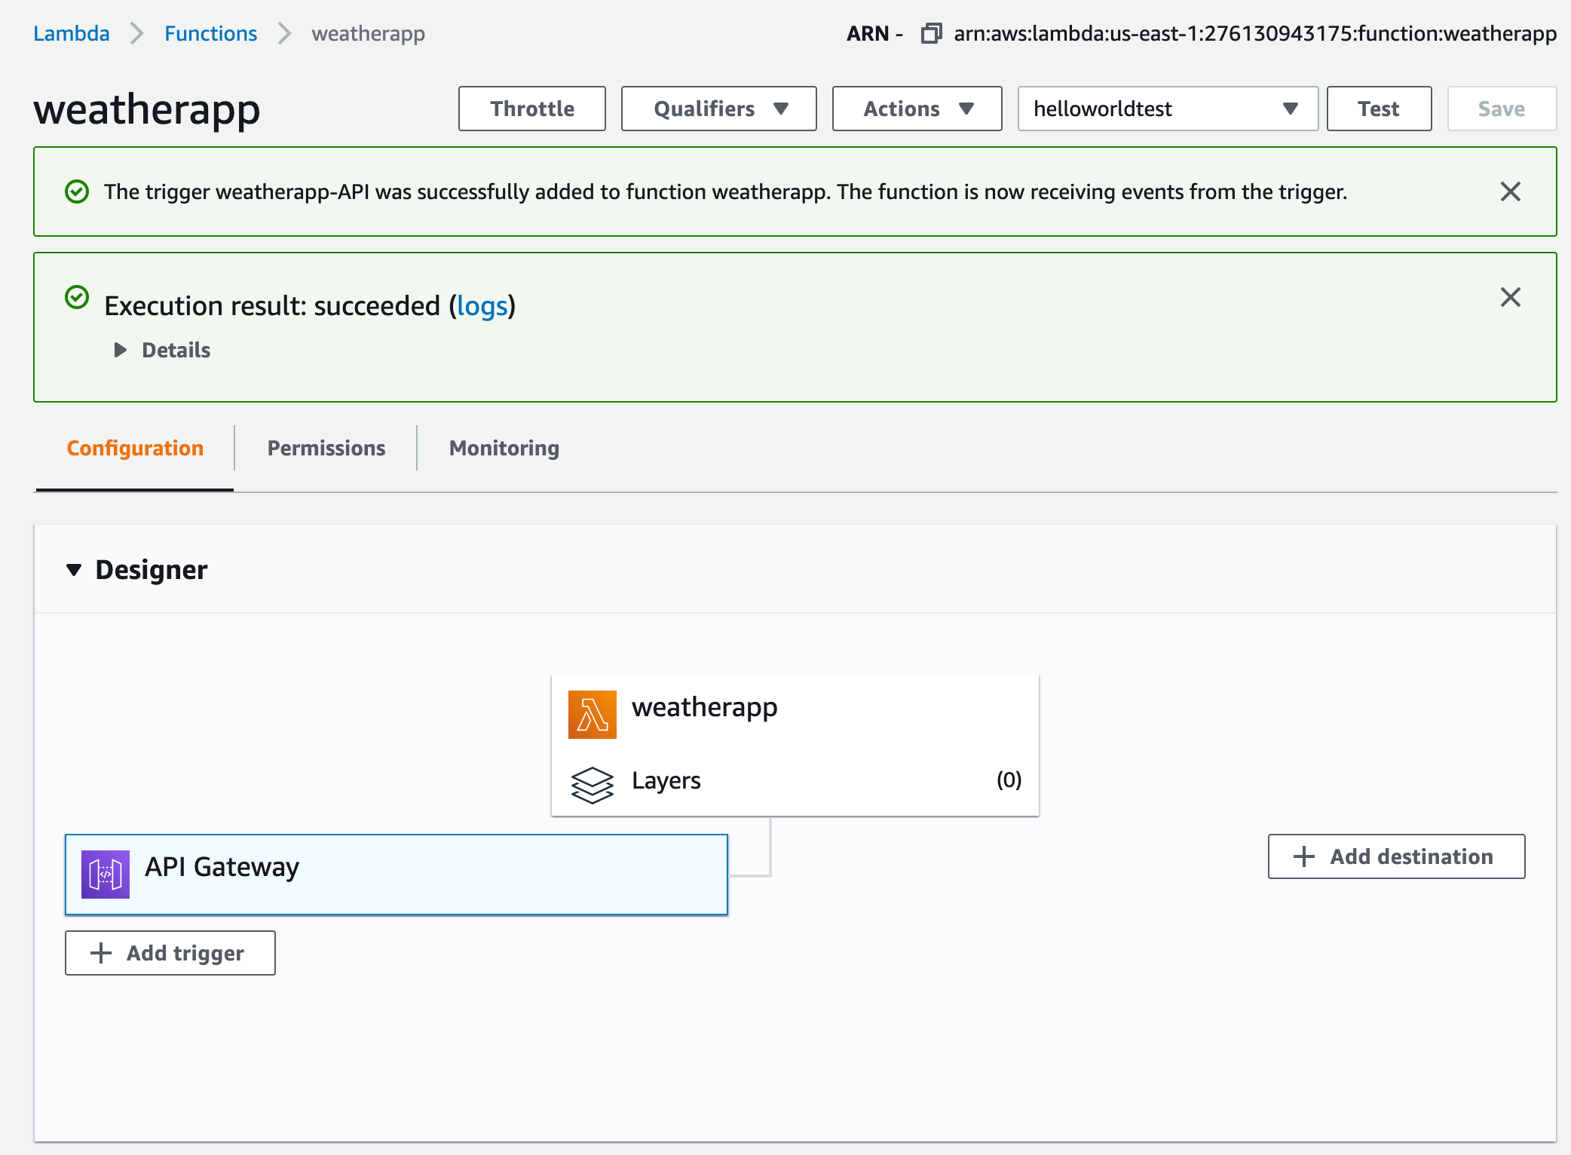The image size is (1571, 1155).
Task: Open the Qualifiers dropdown
Action: (717, 109)
